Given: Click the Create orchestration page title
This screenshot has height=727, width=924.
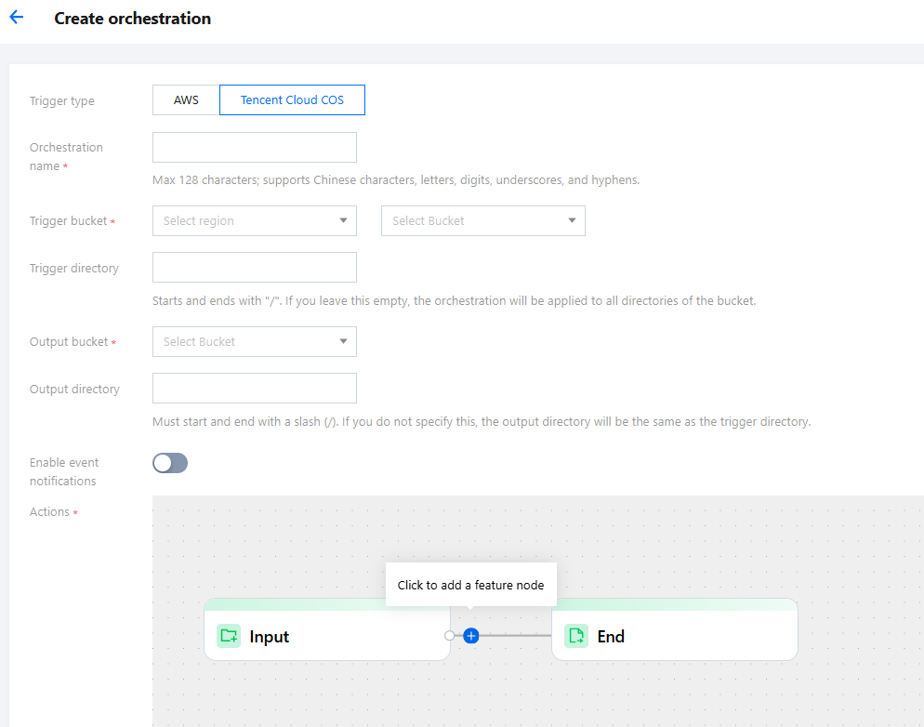Looking at the screenshot, I should point(132,19).
